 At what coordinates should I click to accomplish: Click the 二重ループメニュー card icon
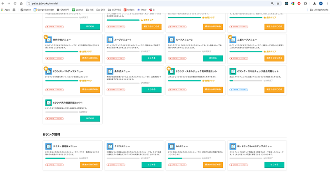coord(233,40)
